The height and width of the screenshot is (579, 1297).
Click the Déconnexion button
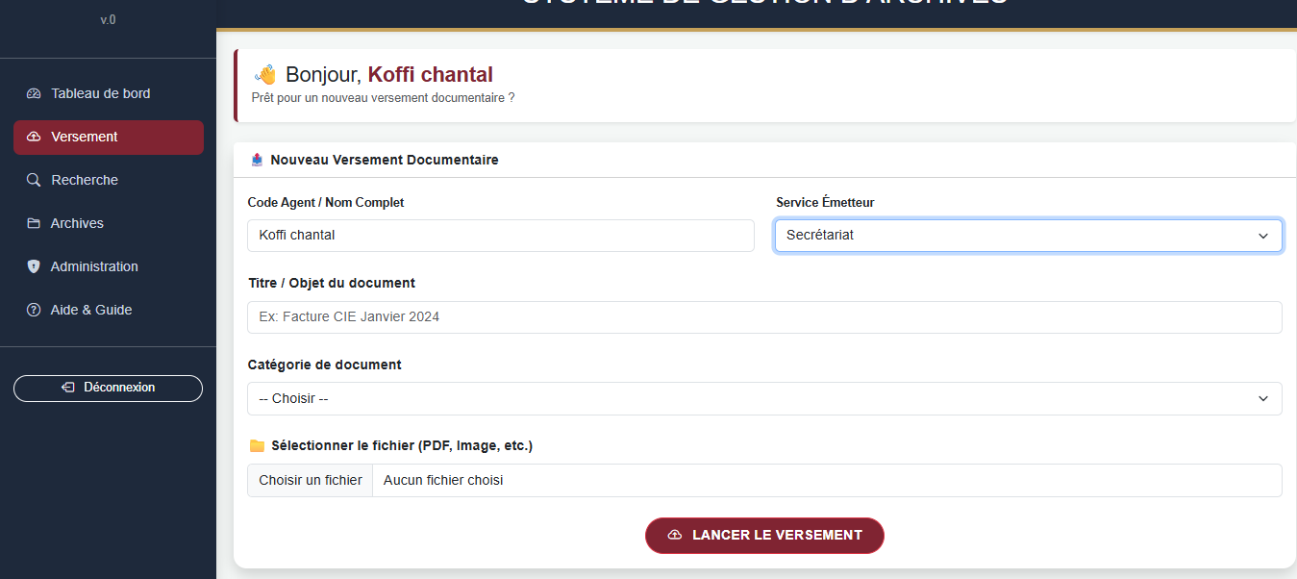[x=108, y=388]
